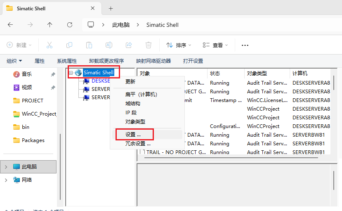Open the PROJECT folder
The image size is (342, 211).
[x=28, y=101]
